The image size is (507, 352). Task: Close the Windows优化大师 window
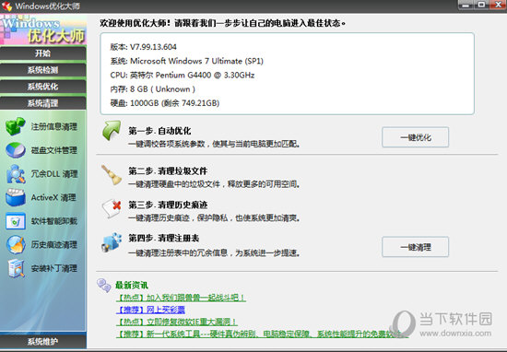click(x=498, y=5)
